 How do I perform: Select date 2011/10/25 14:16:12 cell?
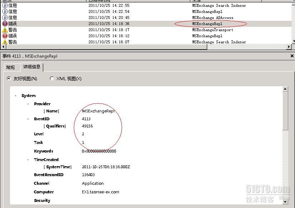[x=109, y=36]
